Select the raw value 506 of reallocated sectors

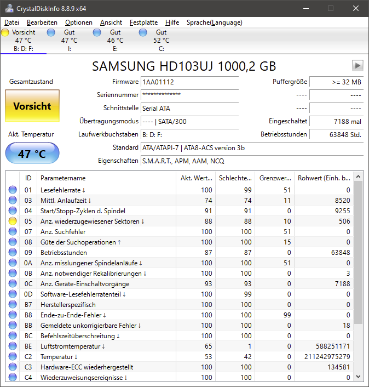344,221
